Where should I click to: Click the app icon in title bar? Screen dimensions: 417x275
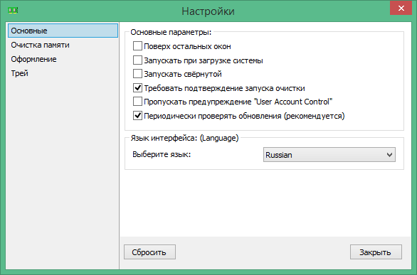click(x=13, y=11)
